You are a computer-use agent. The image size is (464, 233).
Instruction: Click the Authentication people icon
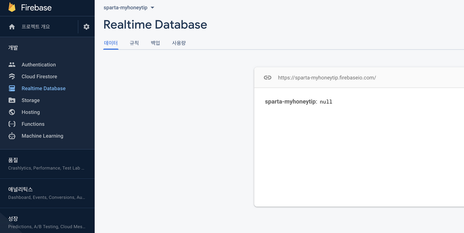[x=12, y=65]
